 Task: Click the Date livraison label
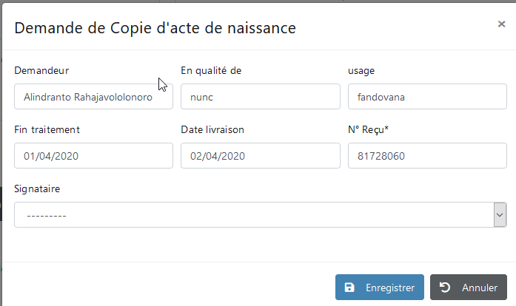click(x=212, y=130)
